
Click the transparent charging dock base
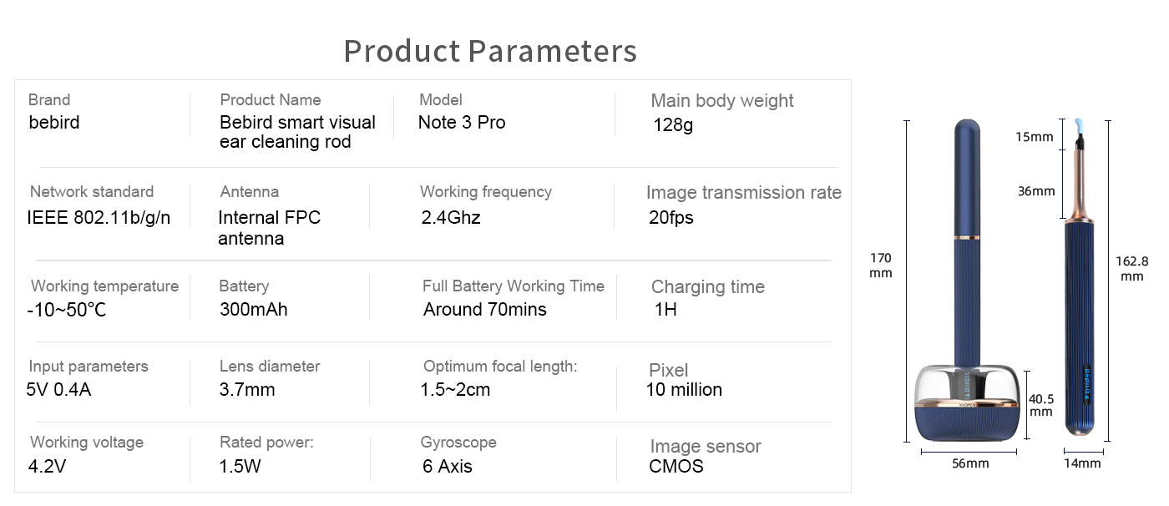(969, 403)
